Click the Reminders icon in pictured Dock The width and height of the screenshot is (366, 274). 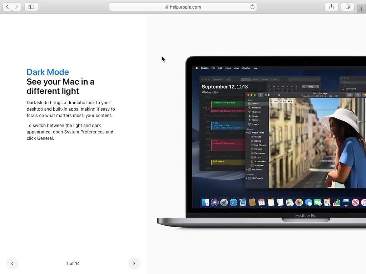[x=280, y=203]
